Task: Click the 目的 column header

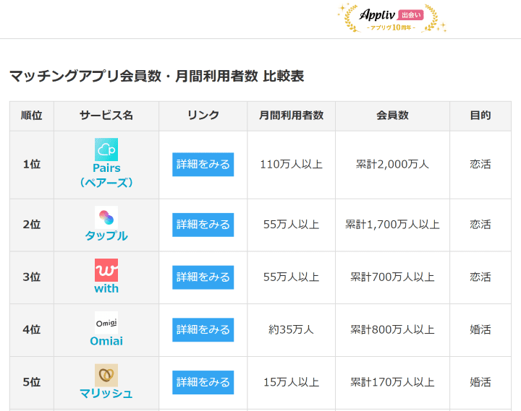Action: pyautogui.click(x=480, y=116)
